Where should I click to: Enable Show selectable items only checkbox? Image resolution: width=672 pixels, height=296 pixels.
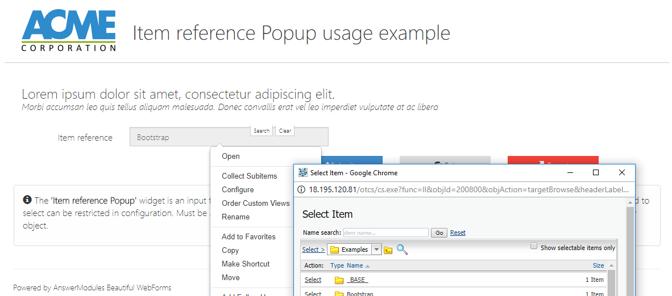(534, 246)
